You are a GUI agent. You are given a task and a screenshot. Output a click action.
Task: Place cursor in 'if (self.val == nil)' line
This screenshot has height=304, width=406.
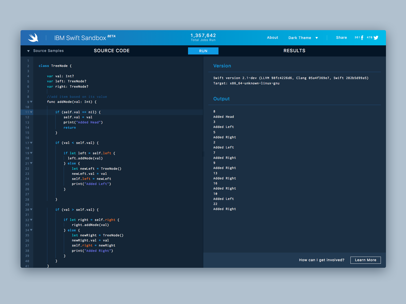tap(78, 112)
